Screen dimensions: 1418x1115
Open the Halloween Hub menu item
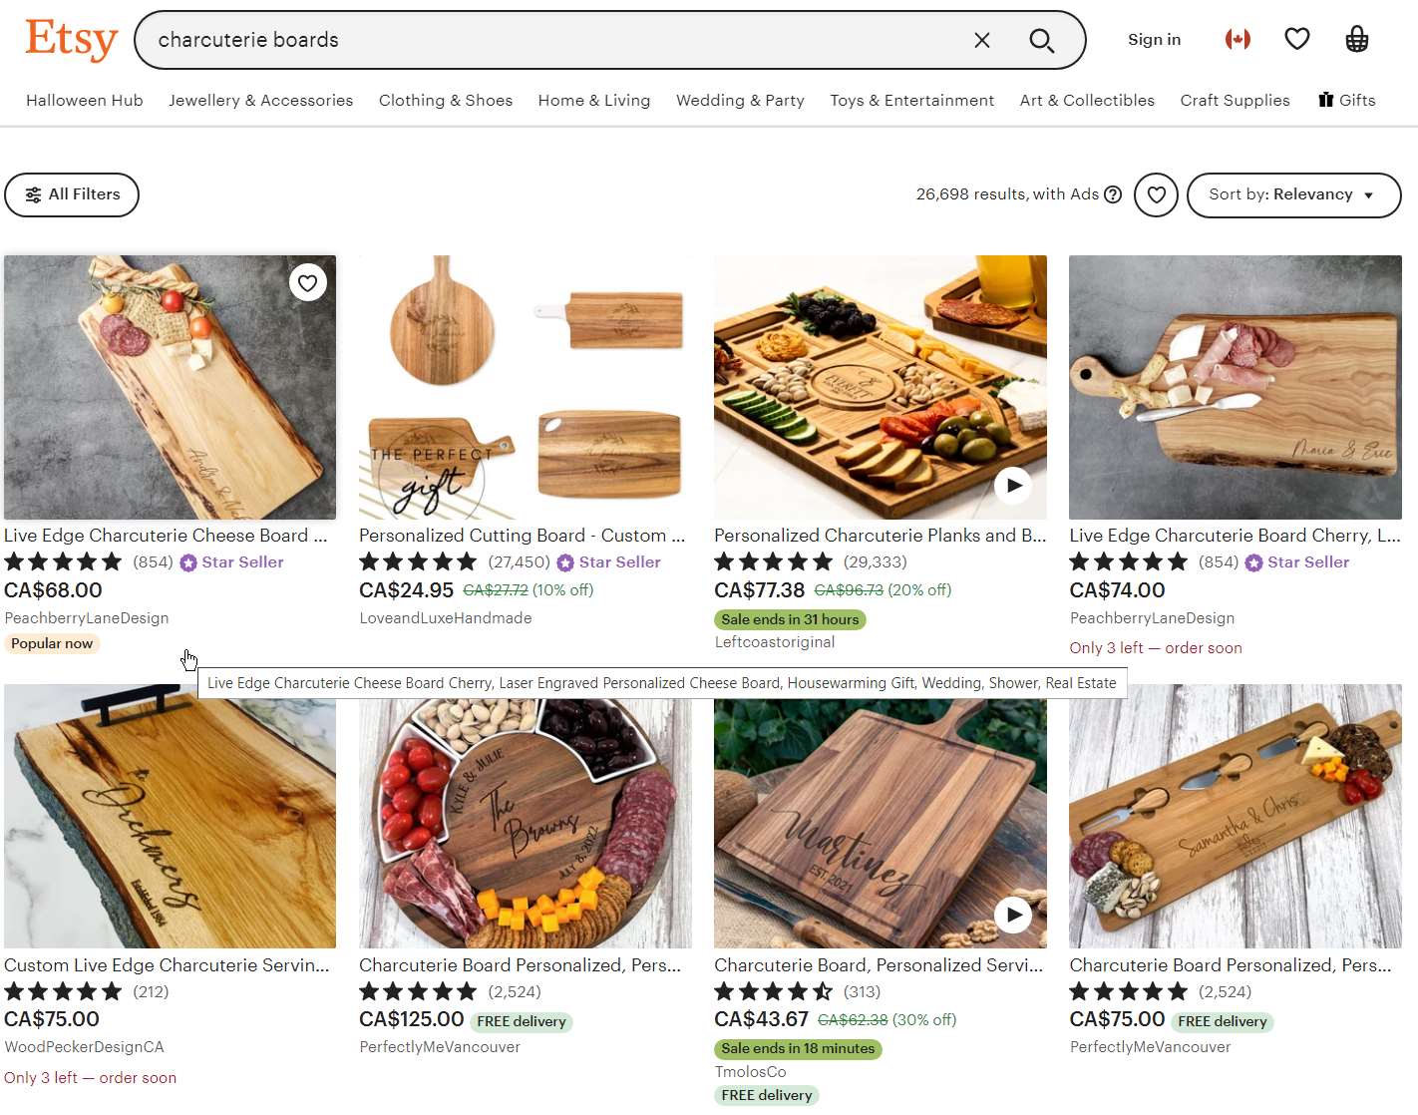(x=85, y=101)
